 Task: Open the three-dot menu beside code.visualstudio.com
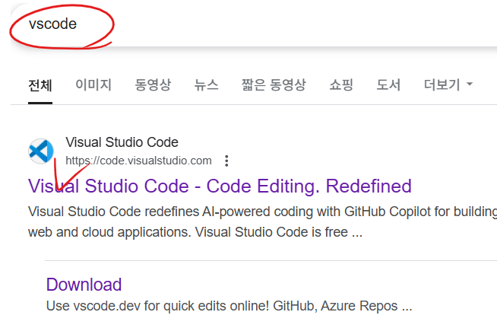pos(226,161)
